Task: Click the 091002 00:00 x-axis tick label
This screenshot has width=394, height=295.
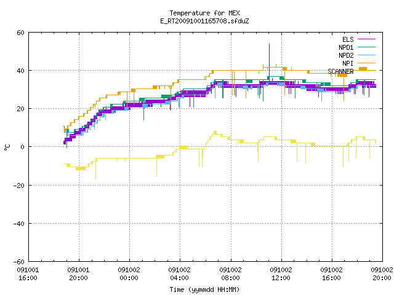Action: click(x=129, y=274)
